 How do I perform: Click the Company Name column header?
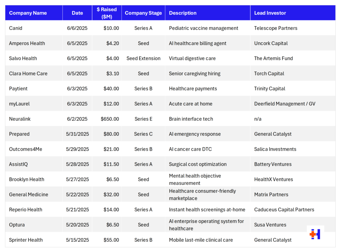(x=34, y=13)
